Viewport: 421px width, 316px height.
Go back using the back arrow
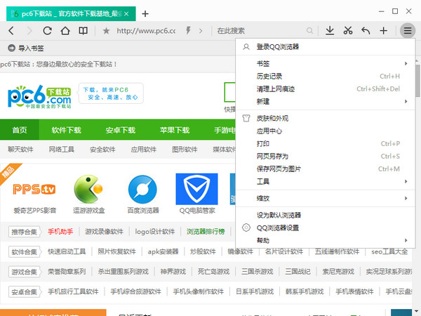(x=11, y=31)
